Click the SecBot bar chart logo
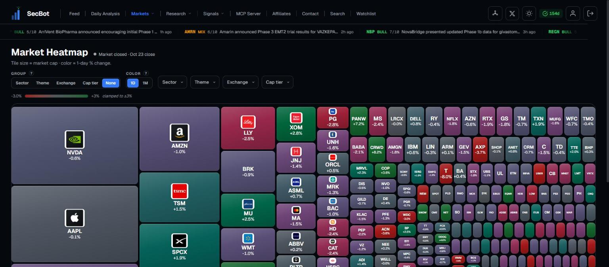This screenshot has height=267, width=609. (x=16, y=13)
